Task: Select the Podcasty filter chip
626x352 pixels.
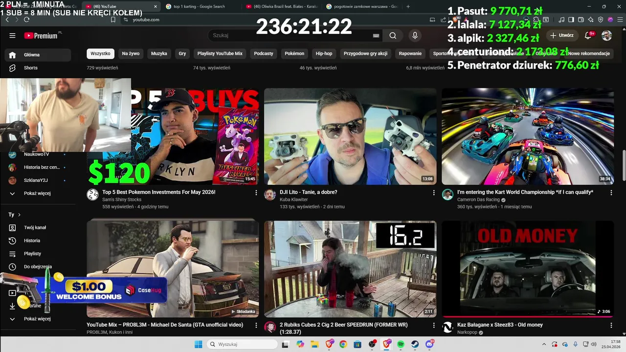Action: pyautogui.click(x=264, y=53)
